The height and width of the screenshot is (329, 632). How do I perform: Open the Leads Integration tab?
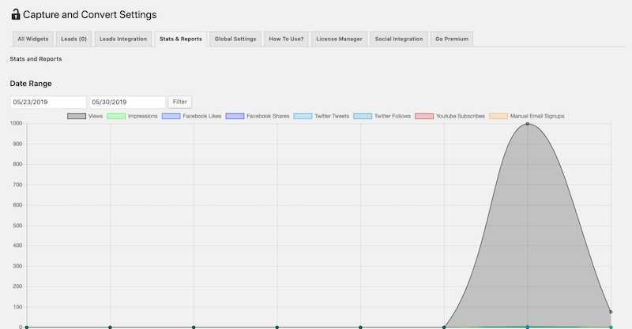(x=123, y=39)
